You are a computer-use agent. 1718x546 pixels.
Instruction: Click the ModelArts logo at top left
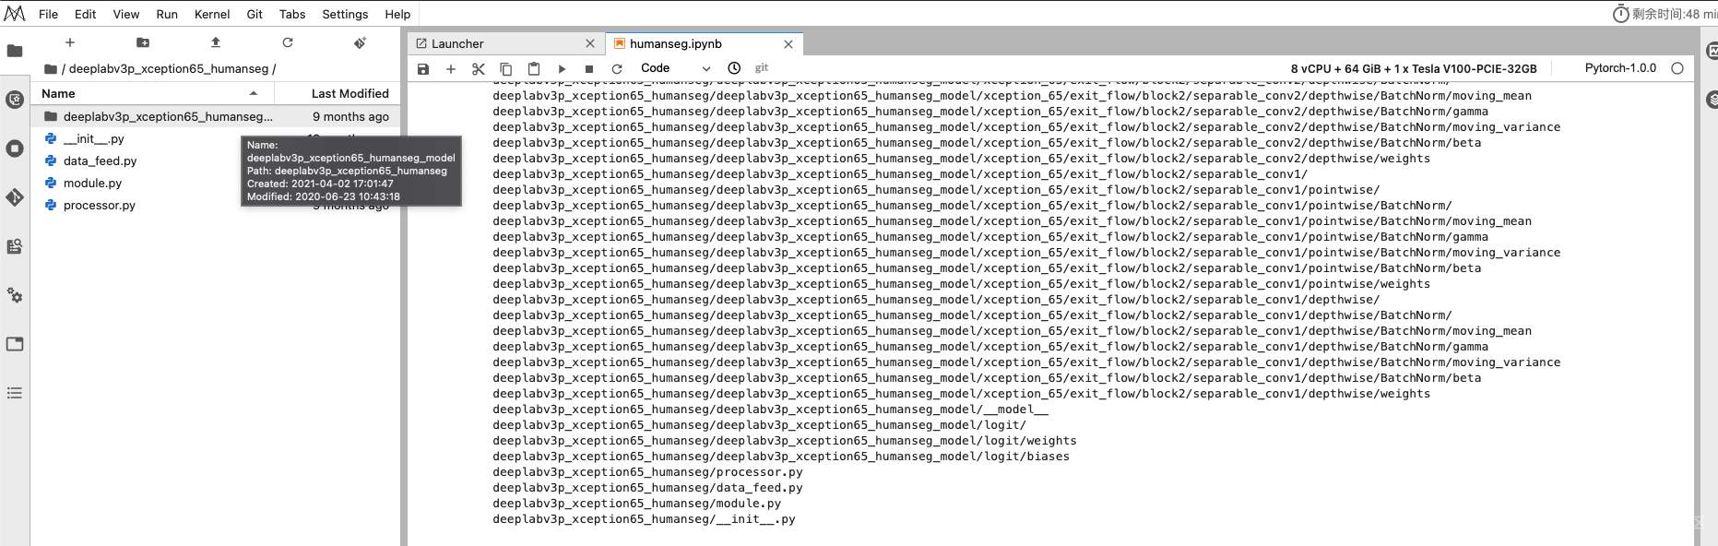[15, 13]
